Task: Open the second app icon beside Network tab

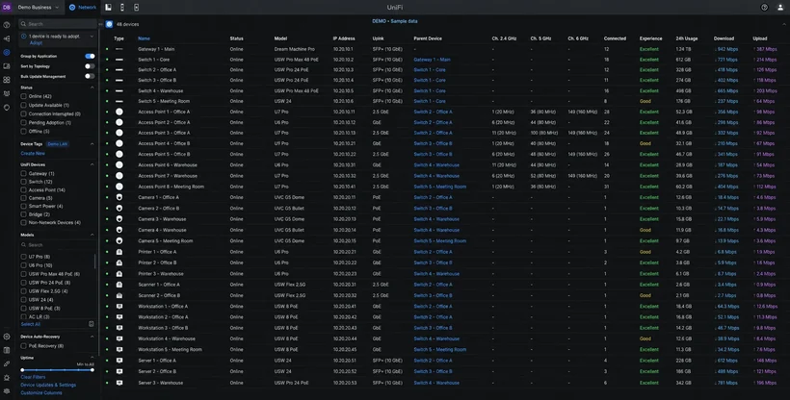Action: pyautogui.click(x=122, y=7)
